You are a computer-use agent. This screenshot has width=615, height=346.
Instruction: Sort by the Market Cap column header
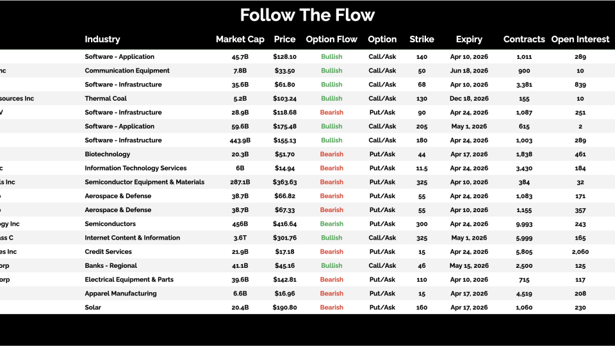(x=240, y=39)
